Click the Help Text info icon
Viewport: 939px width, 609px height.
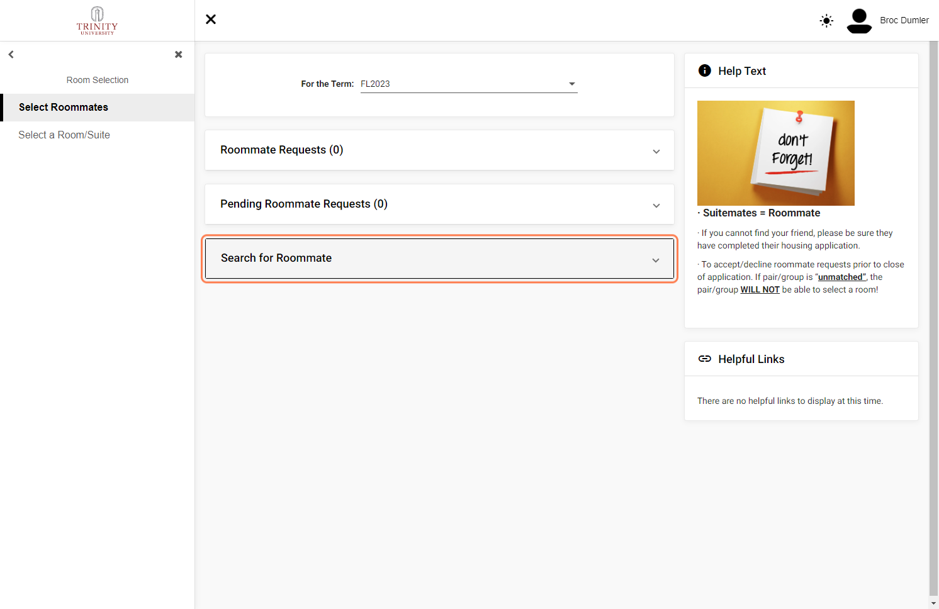coord(705,70)
